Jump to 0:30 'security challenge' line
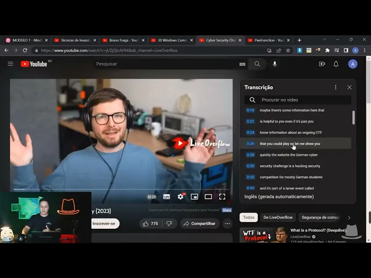 [x=296, y=166]
